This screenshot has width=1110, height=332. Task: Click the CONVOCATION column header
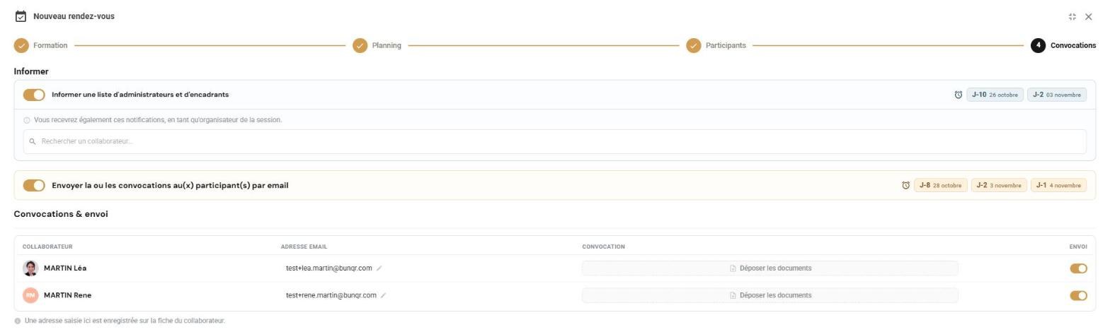[603, 247]
